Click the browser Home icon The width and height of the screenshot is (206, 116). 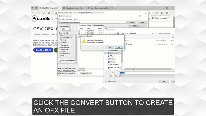coord(49,13)
